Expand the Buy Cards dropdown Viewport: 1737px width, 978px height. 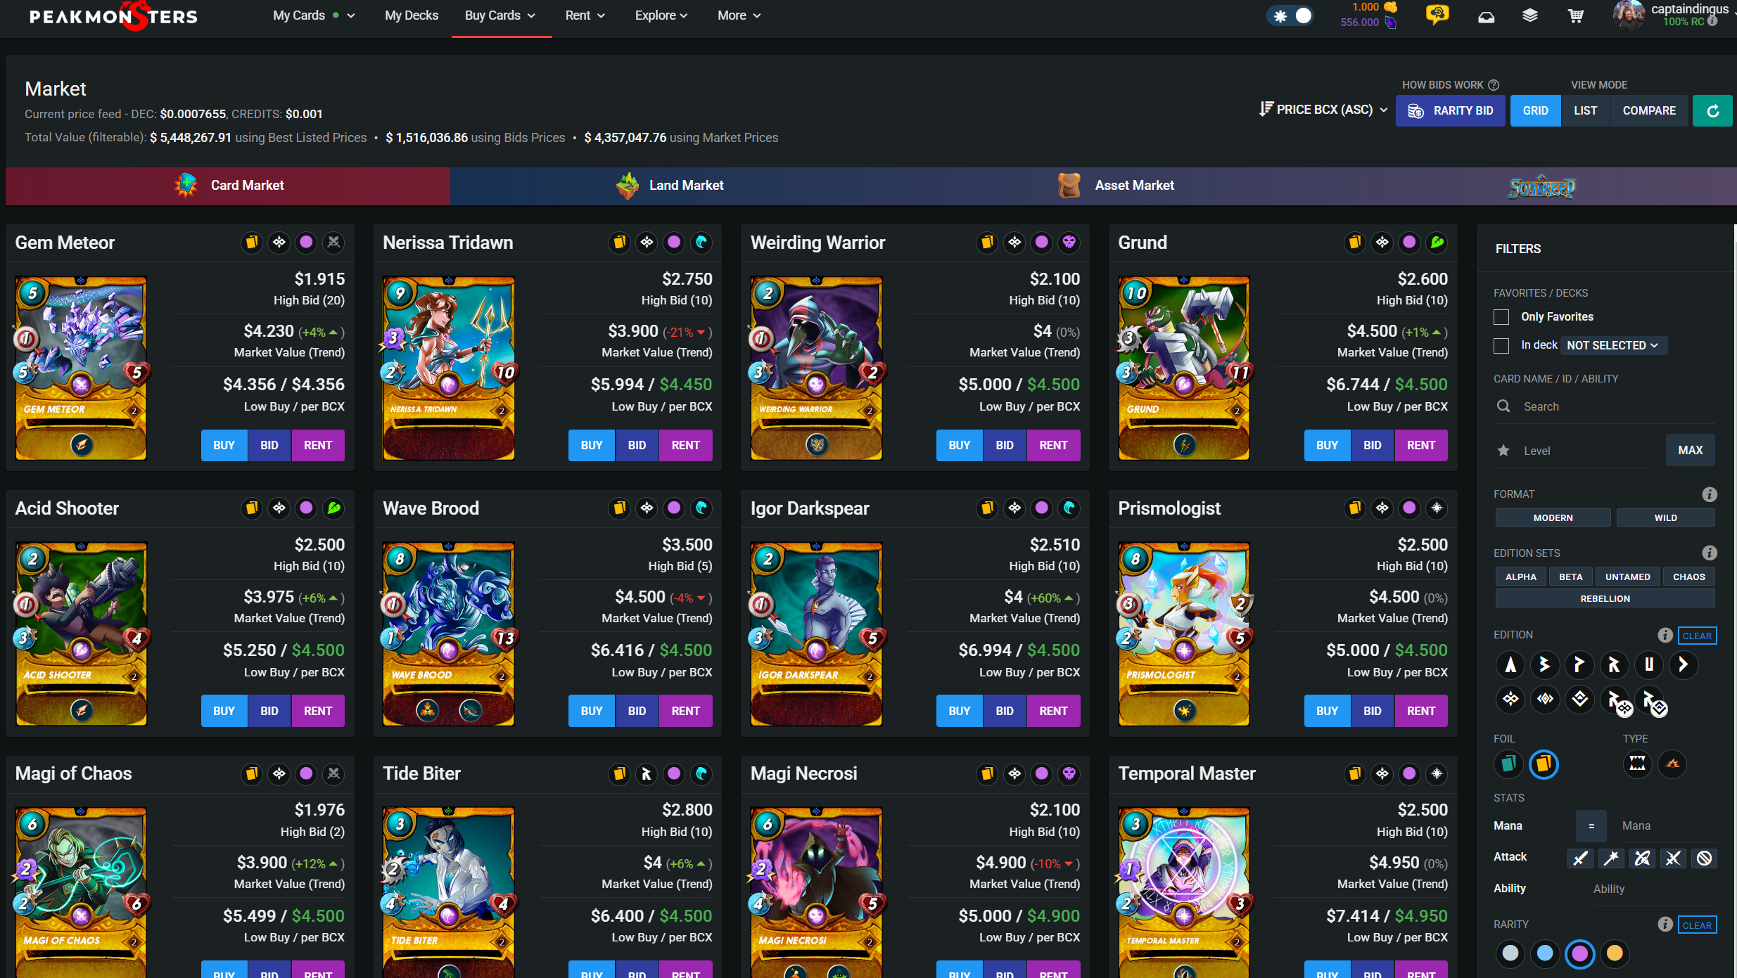click(x=500, y=15)
